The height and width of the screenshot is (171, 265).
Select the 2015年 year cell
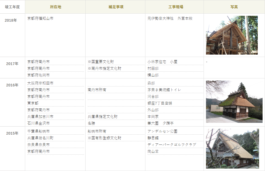(12, 133)
